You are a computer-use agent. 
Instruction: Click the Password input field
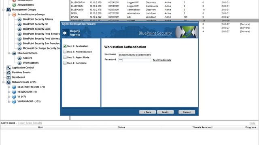click(x=134, y=60)
